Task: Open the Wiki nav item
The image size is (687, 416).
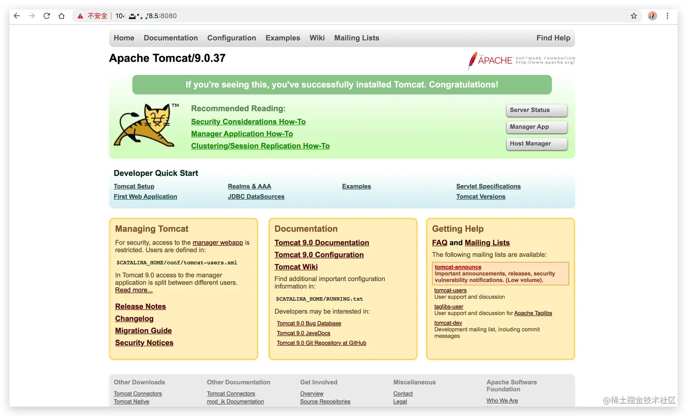Action: point(317,38)
